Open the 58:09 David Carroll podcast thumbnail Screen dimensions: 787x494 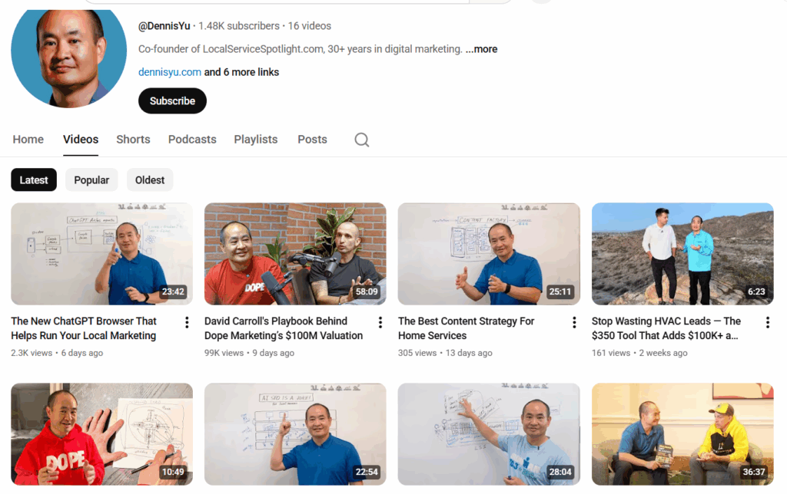point(295,253)
